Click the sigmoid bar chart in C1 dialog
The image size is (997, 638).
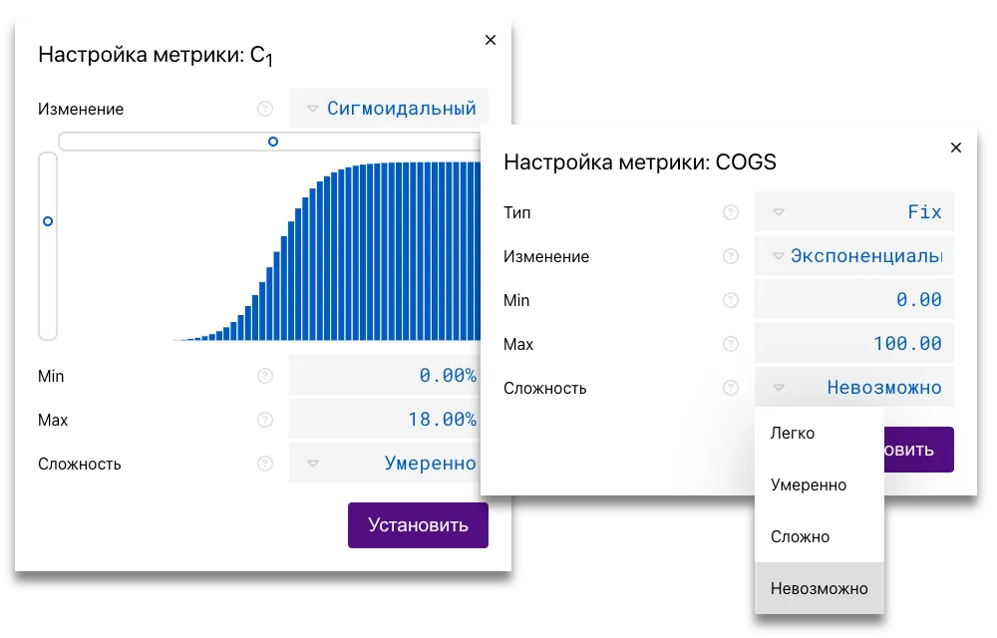tap(327, 251)
